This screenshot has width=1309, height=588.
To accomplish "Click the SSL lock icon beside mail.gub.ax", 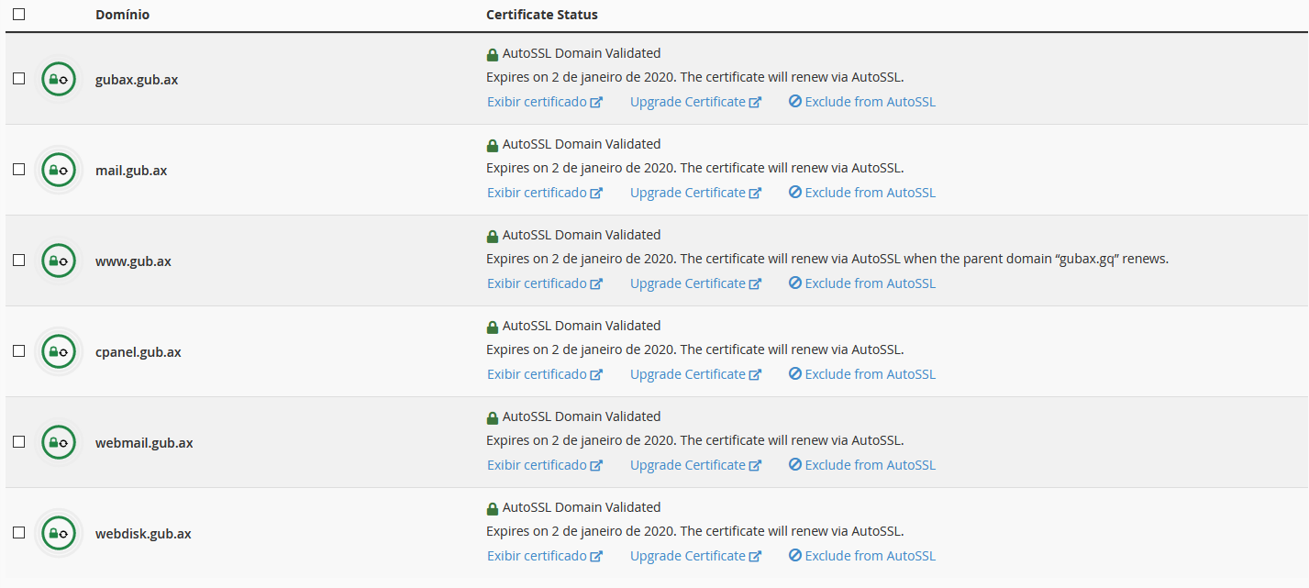I will click(59, 170).
